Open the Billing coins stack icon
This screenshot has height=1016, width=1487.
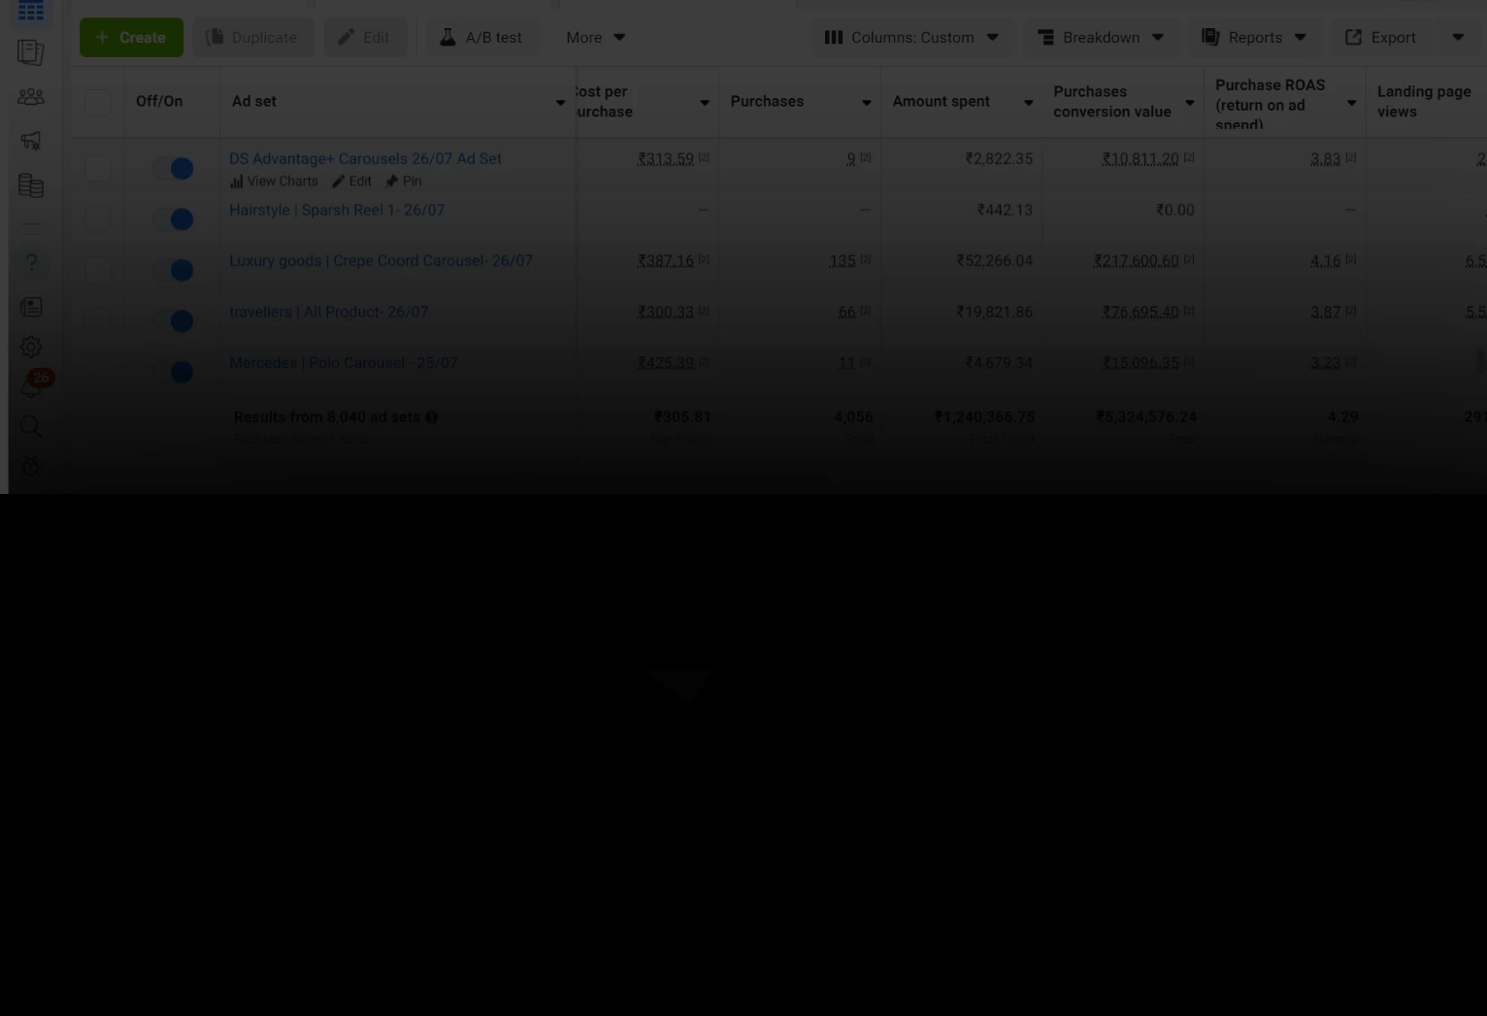point(31,185)
